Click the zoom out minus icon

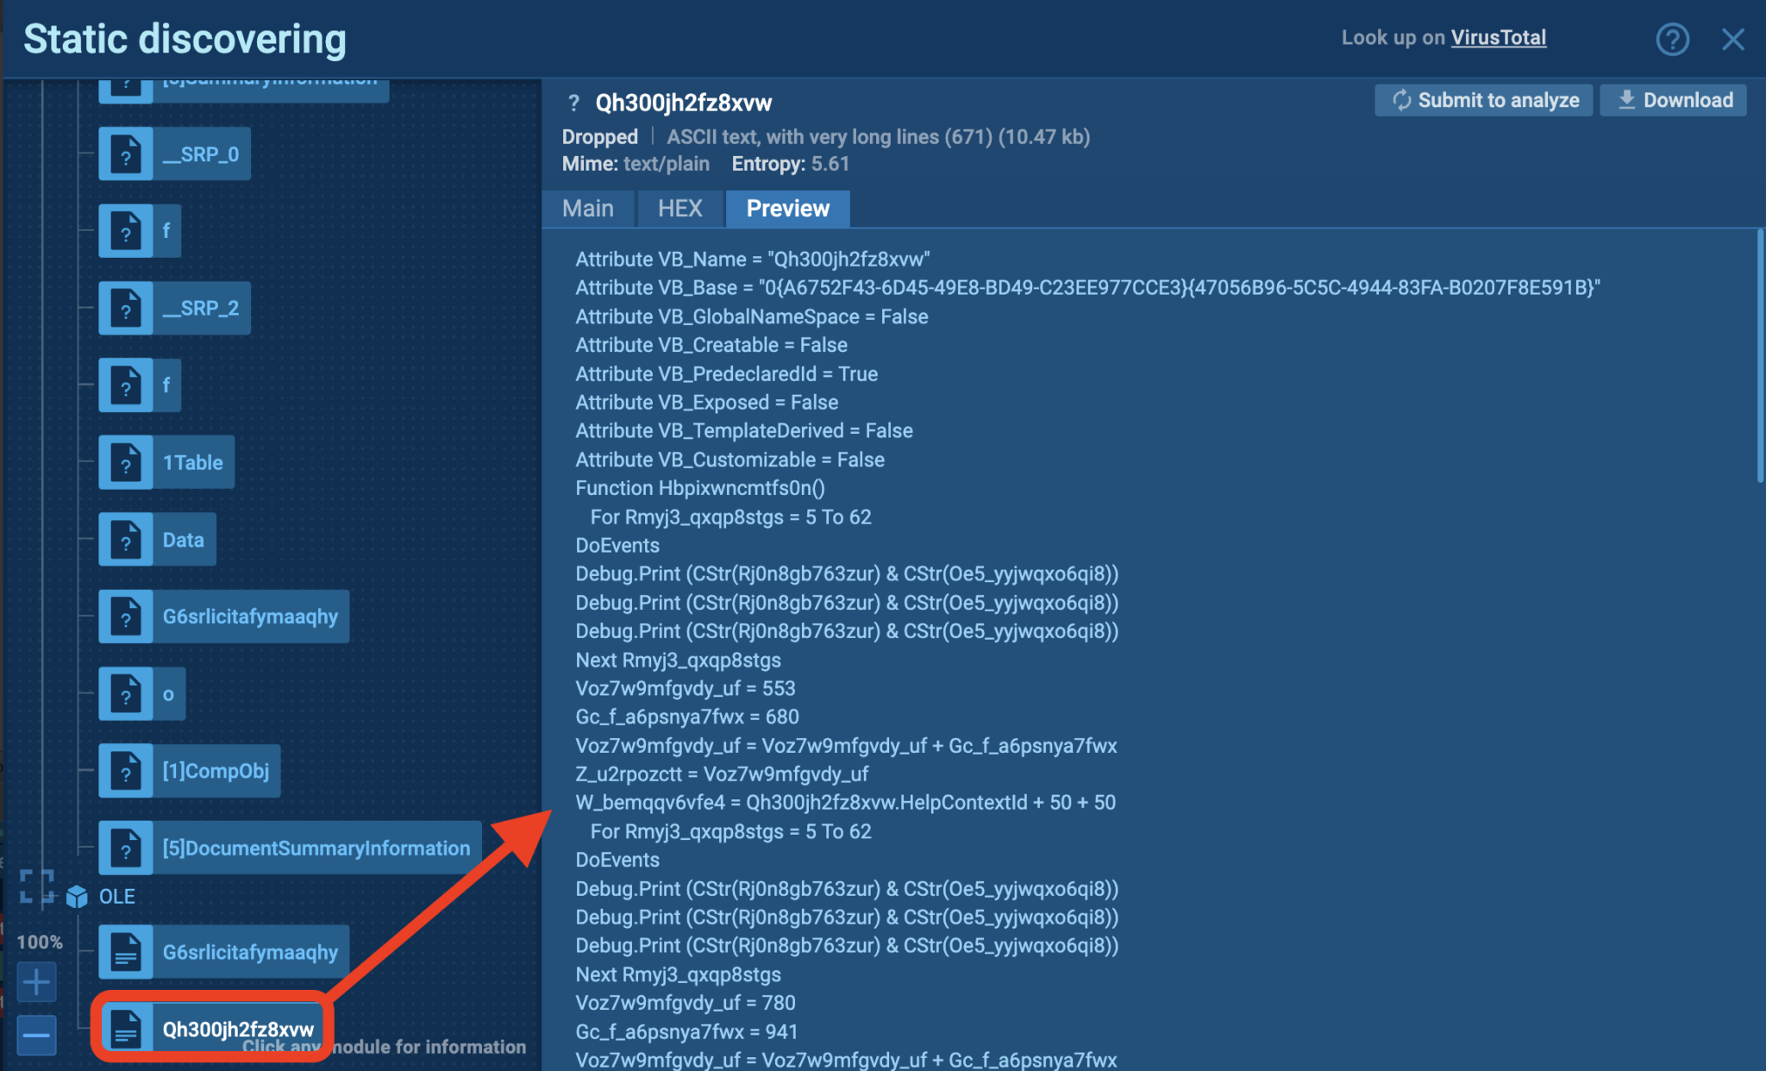tap(36, 1035)
